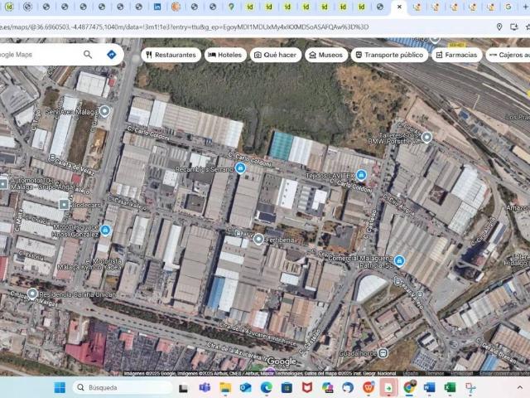Open directions with the blue arrow icon

(111, 55)
